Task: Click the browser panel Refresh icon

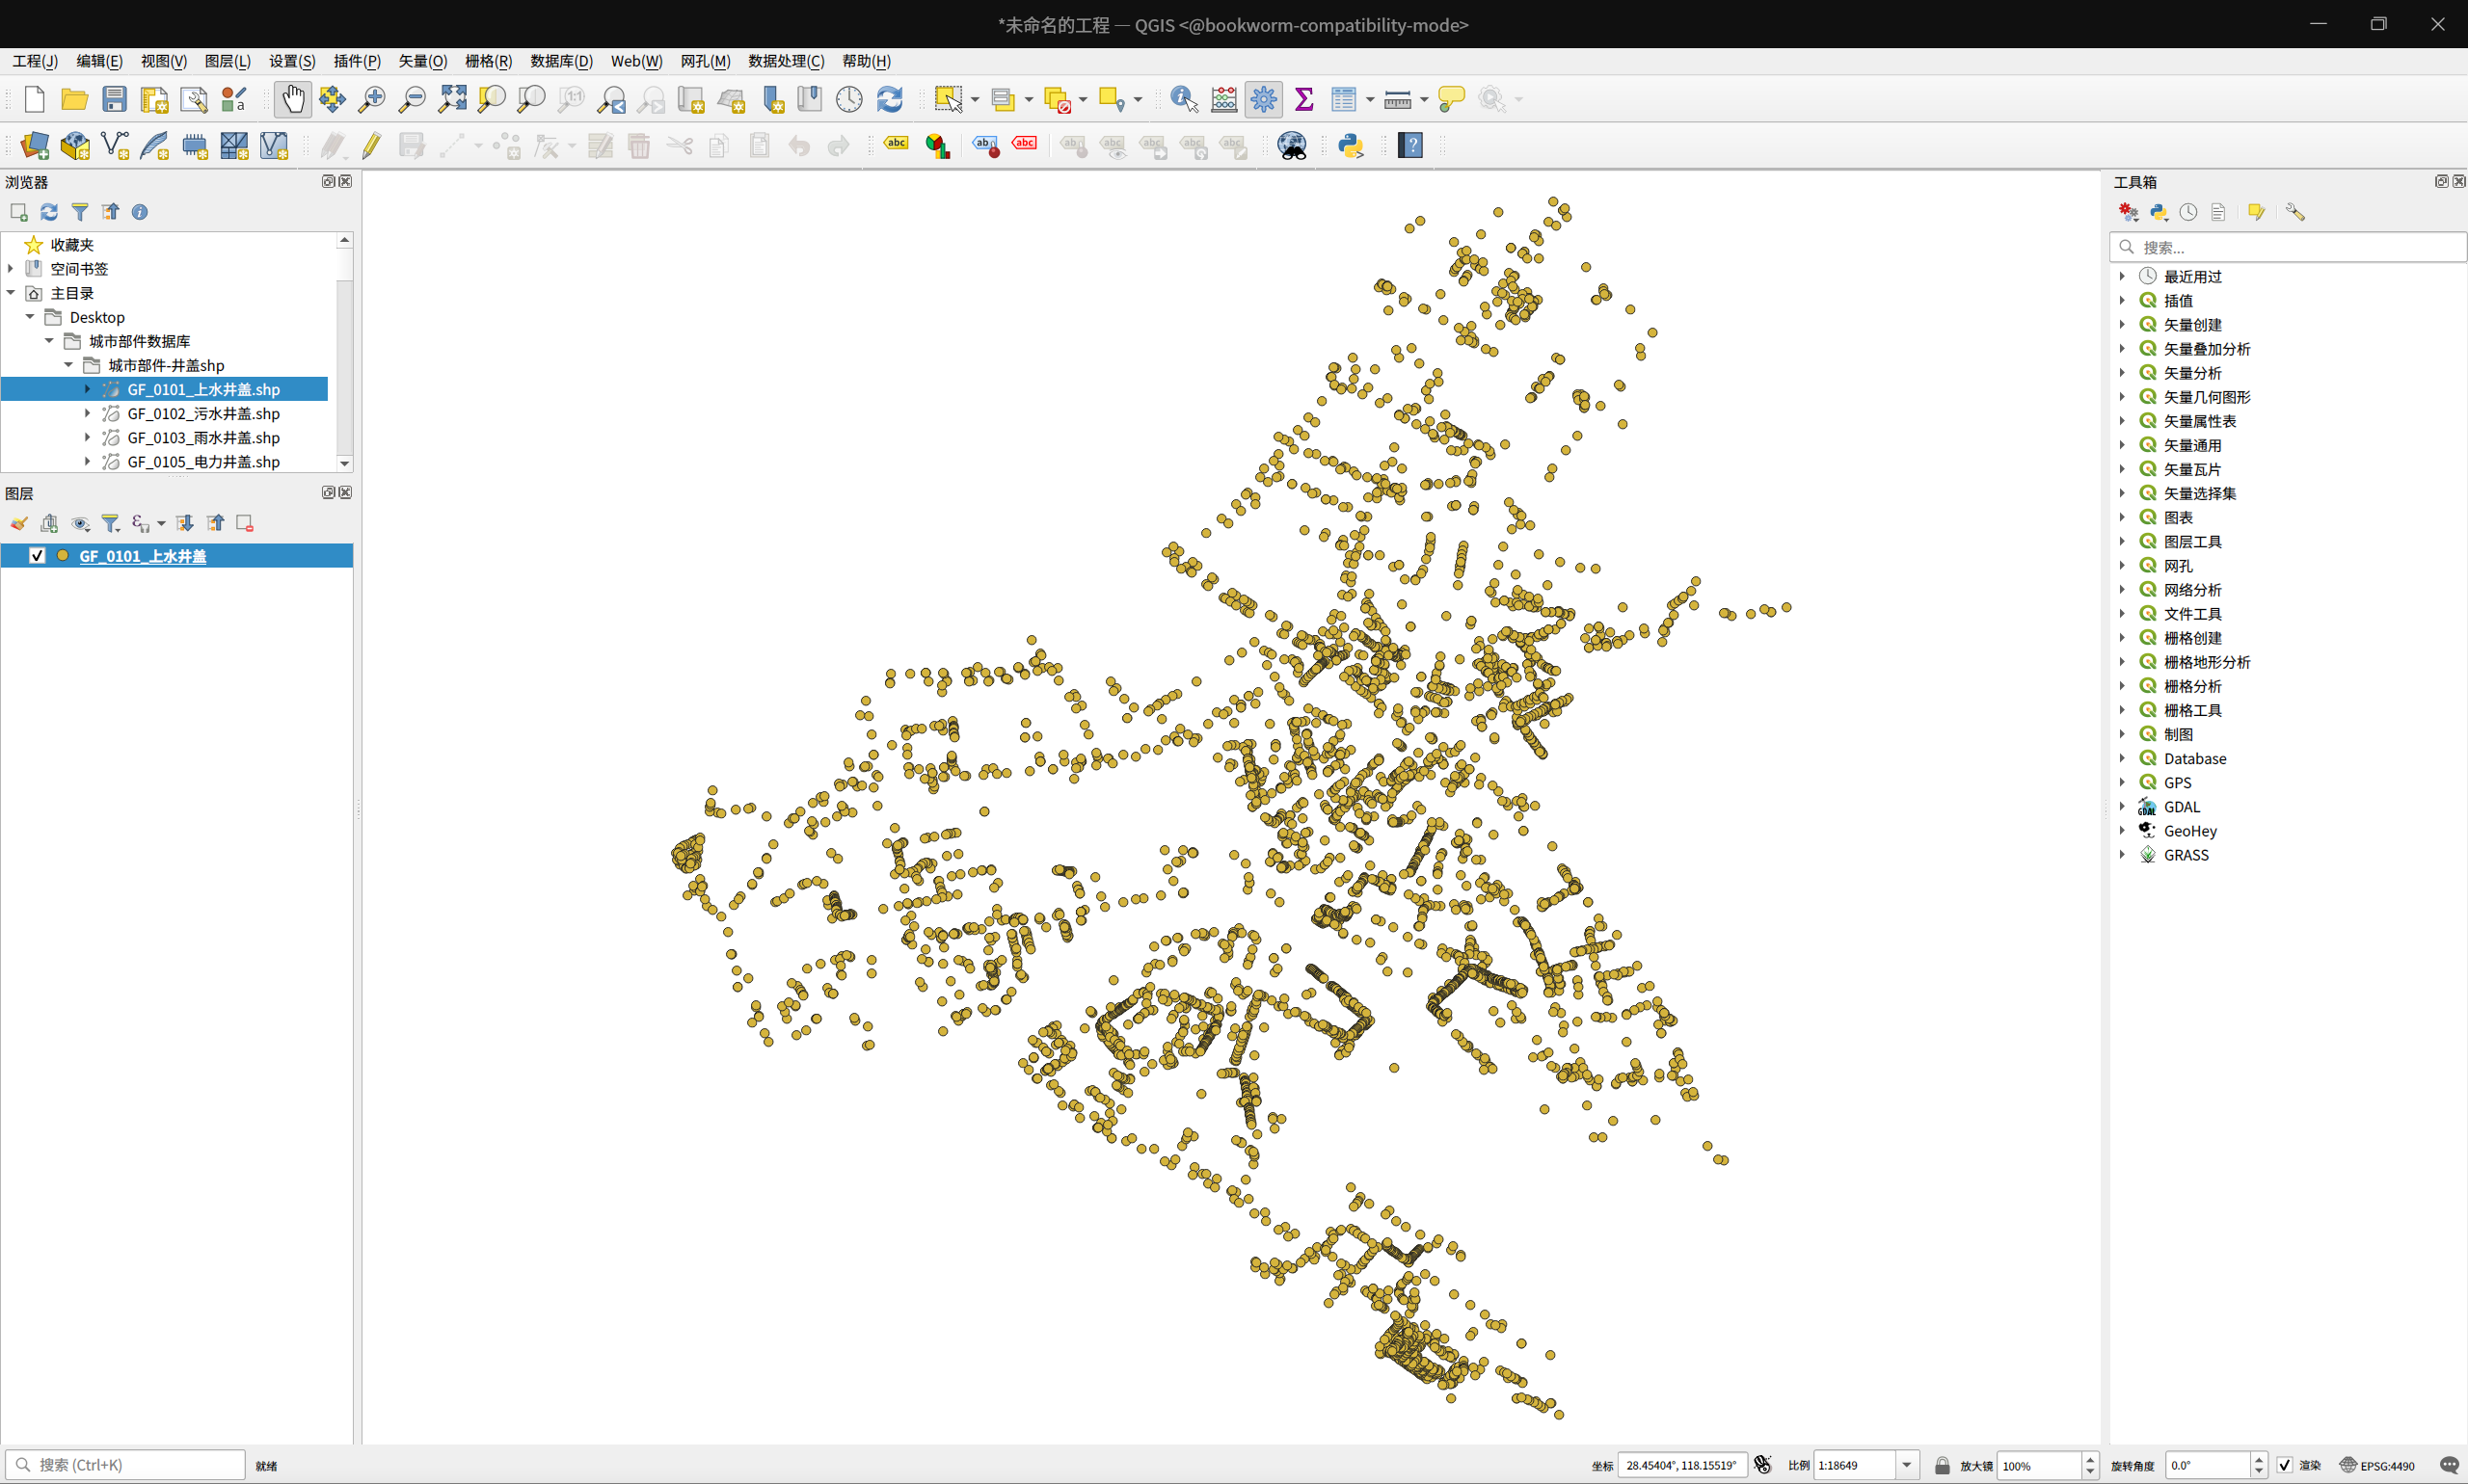Action: [49, 212]
